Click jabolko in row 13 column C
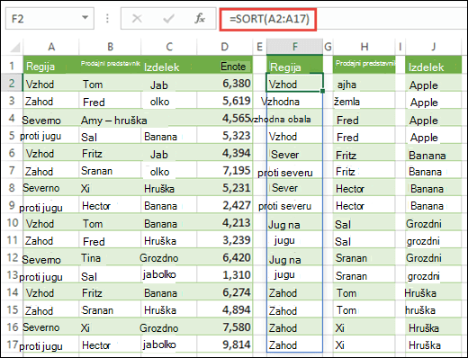 pyautogui.click(x=159, y=274)
